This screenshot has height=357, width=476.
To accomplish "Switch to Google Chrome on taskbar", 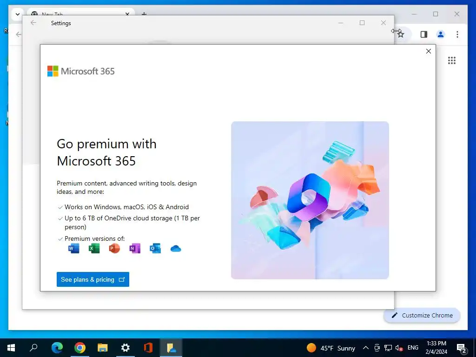I will (80, 348).
